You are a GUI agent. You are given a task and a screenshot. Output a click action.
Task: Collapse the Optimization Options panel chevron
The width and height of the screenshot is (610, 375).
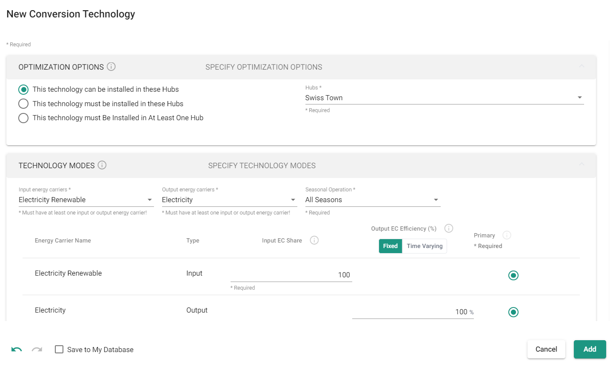pyautogui.click(x=581, y=66)
